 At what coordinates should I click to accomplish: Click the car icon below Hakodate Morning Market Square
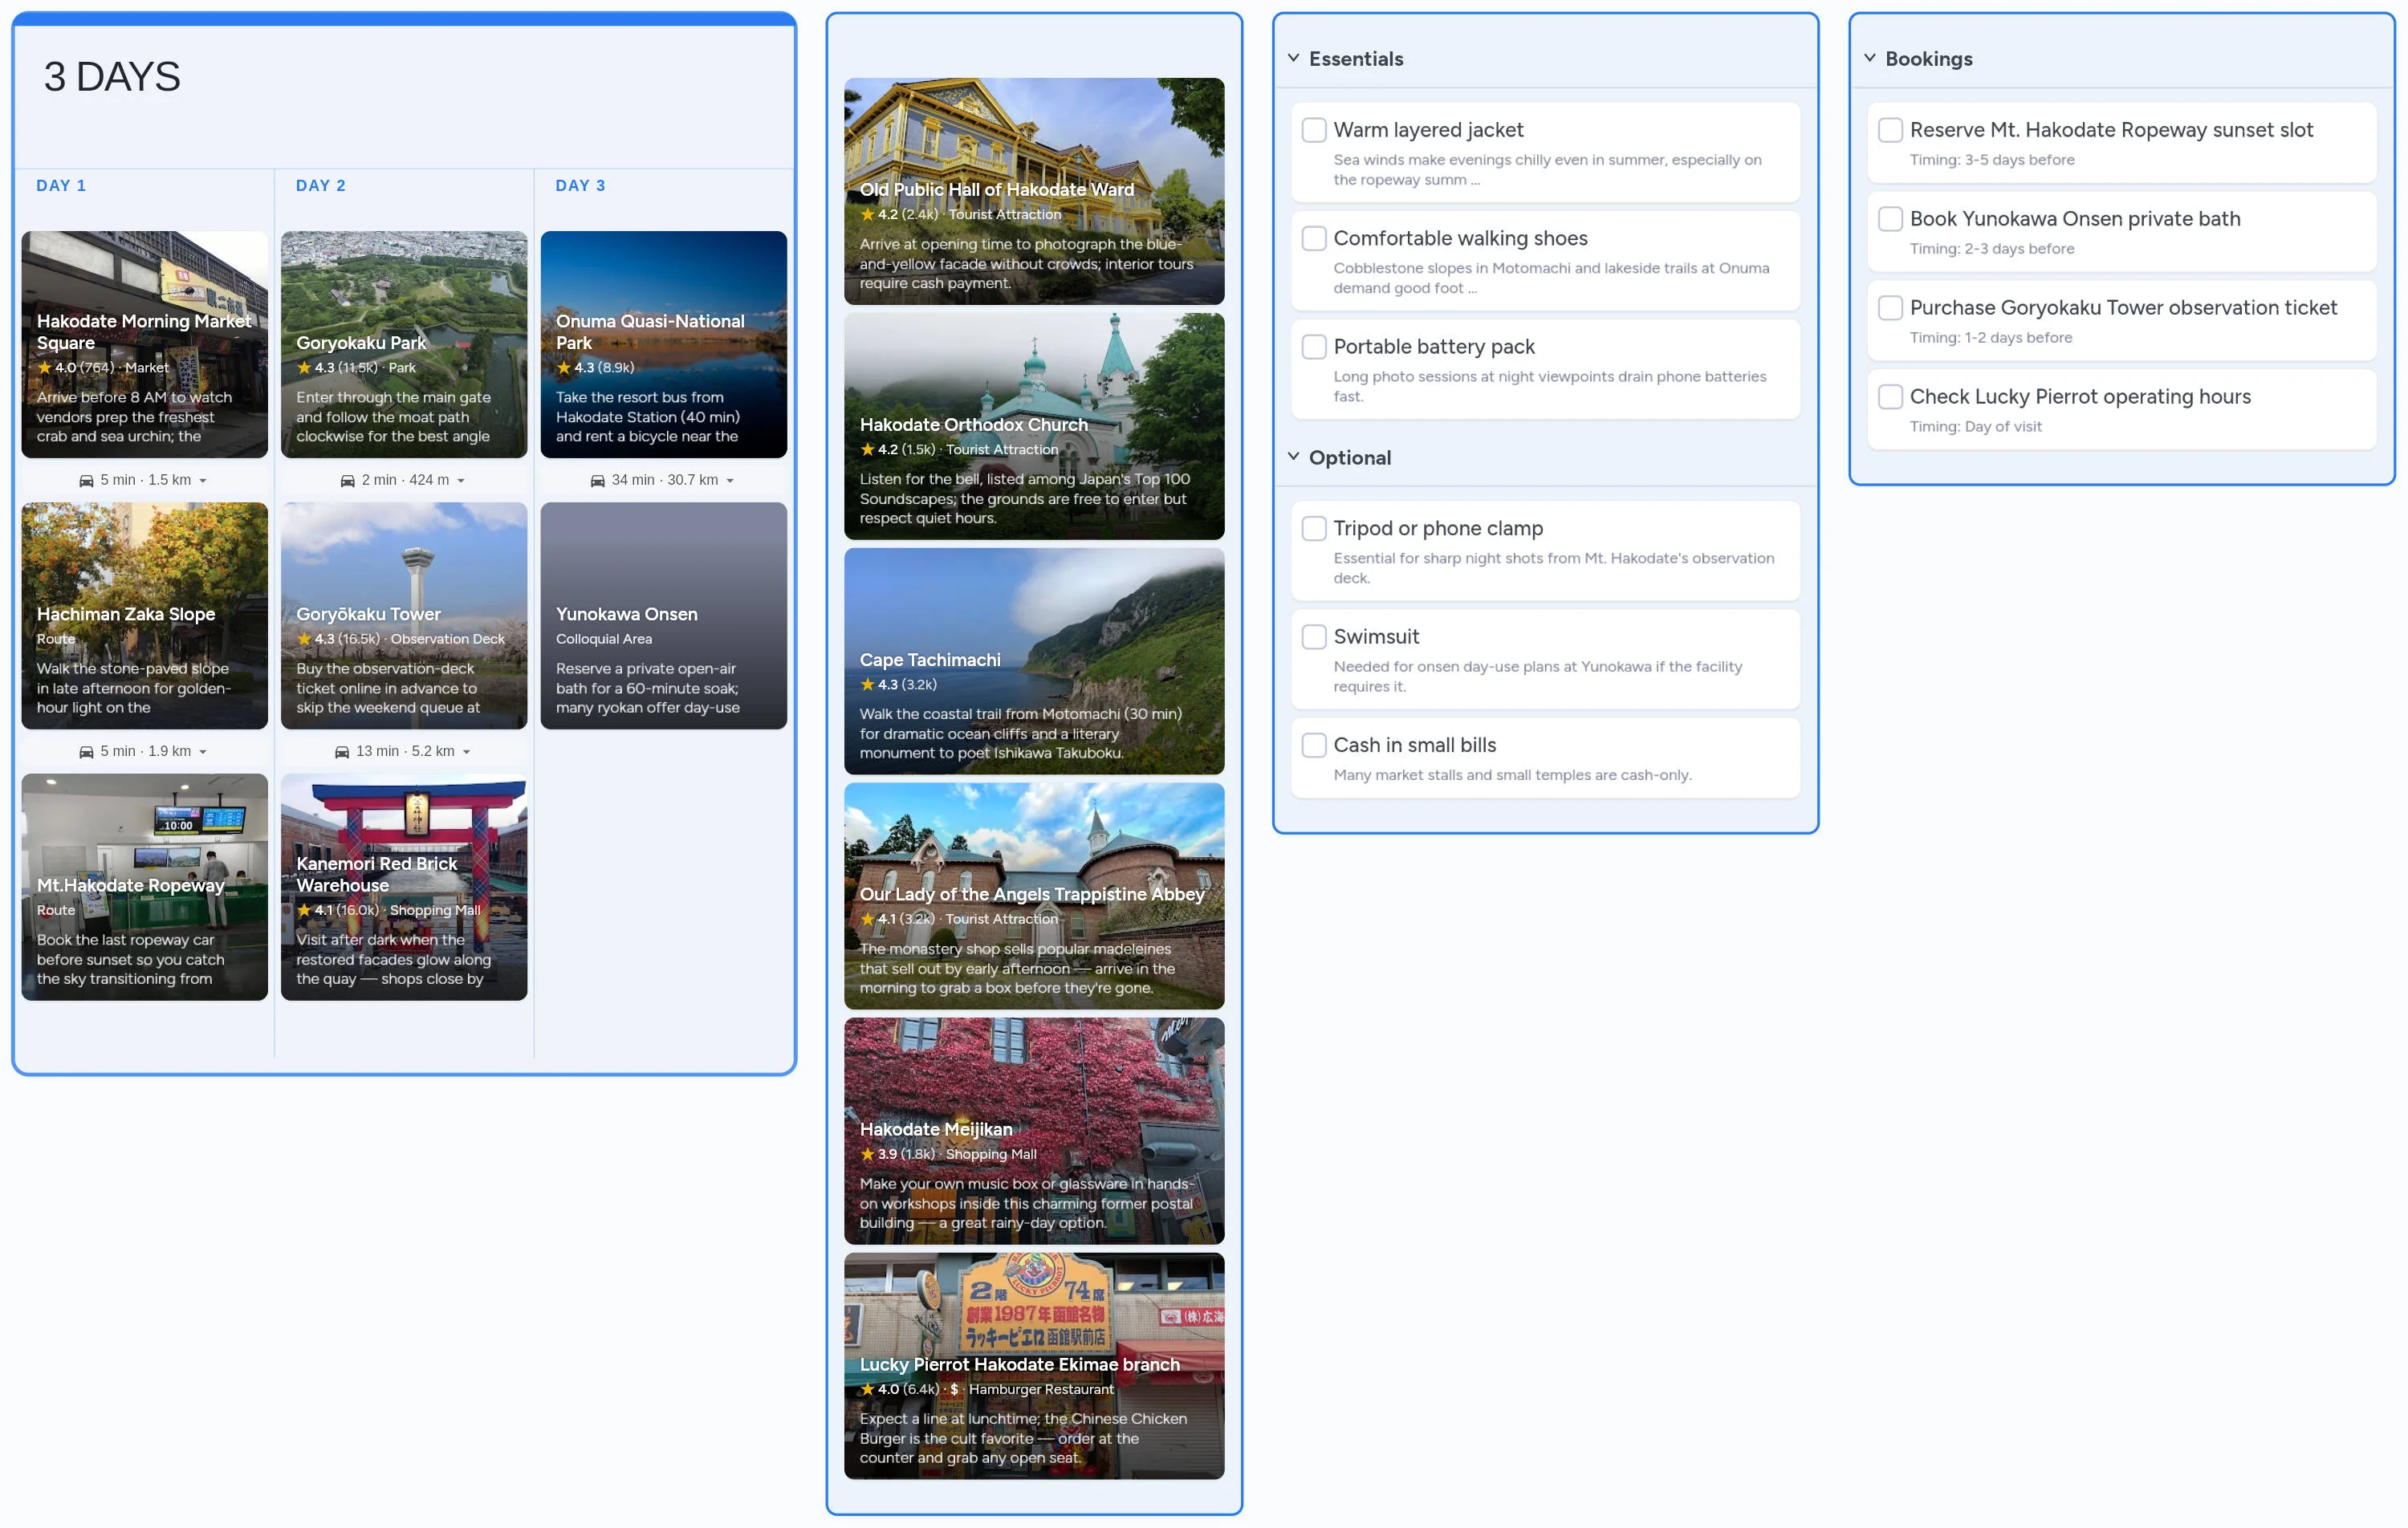pos(87,480)
